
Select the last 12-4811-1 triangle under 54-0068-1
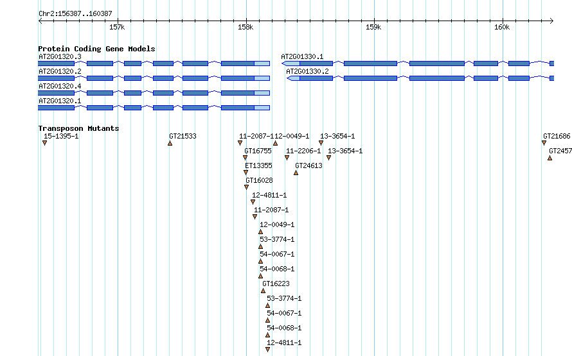click(x=268, y=350)
